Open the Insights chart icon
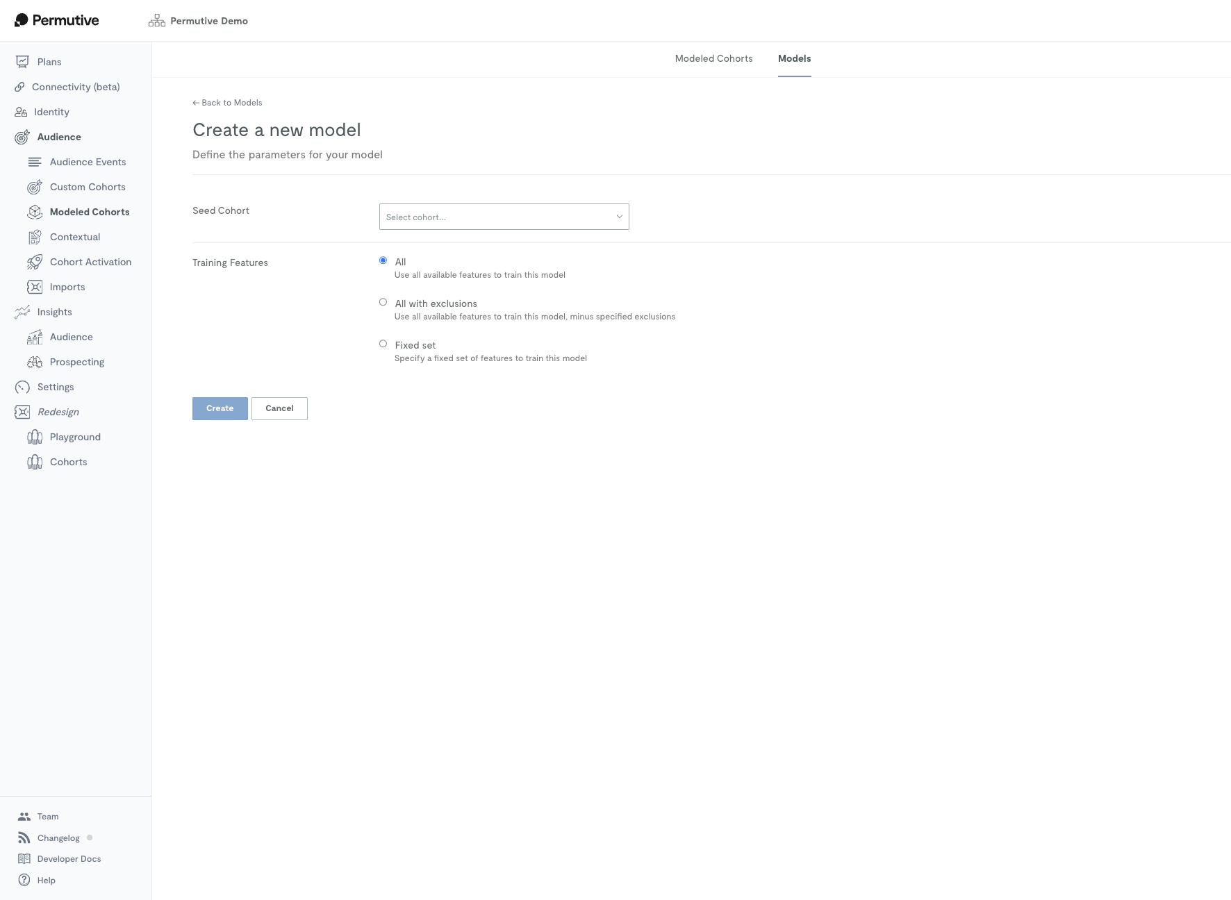 [x=22, y=312]
